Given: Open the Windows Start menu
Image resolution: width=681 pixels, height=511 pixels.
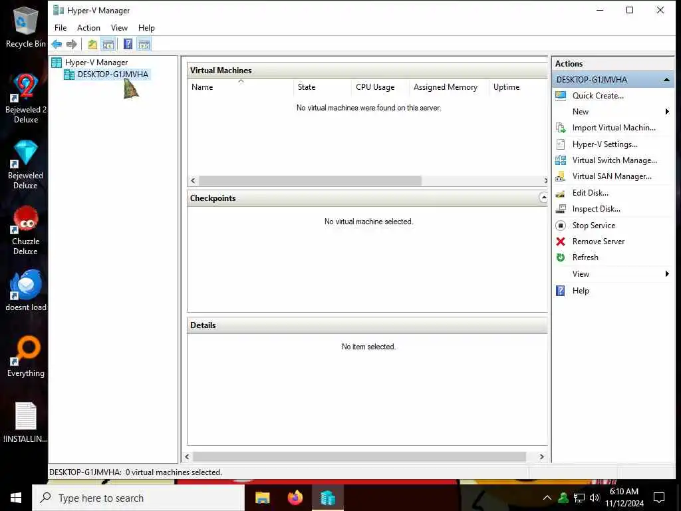Looking at the screenshot, I should [16, 498].
